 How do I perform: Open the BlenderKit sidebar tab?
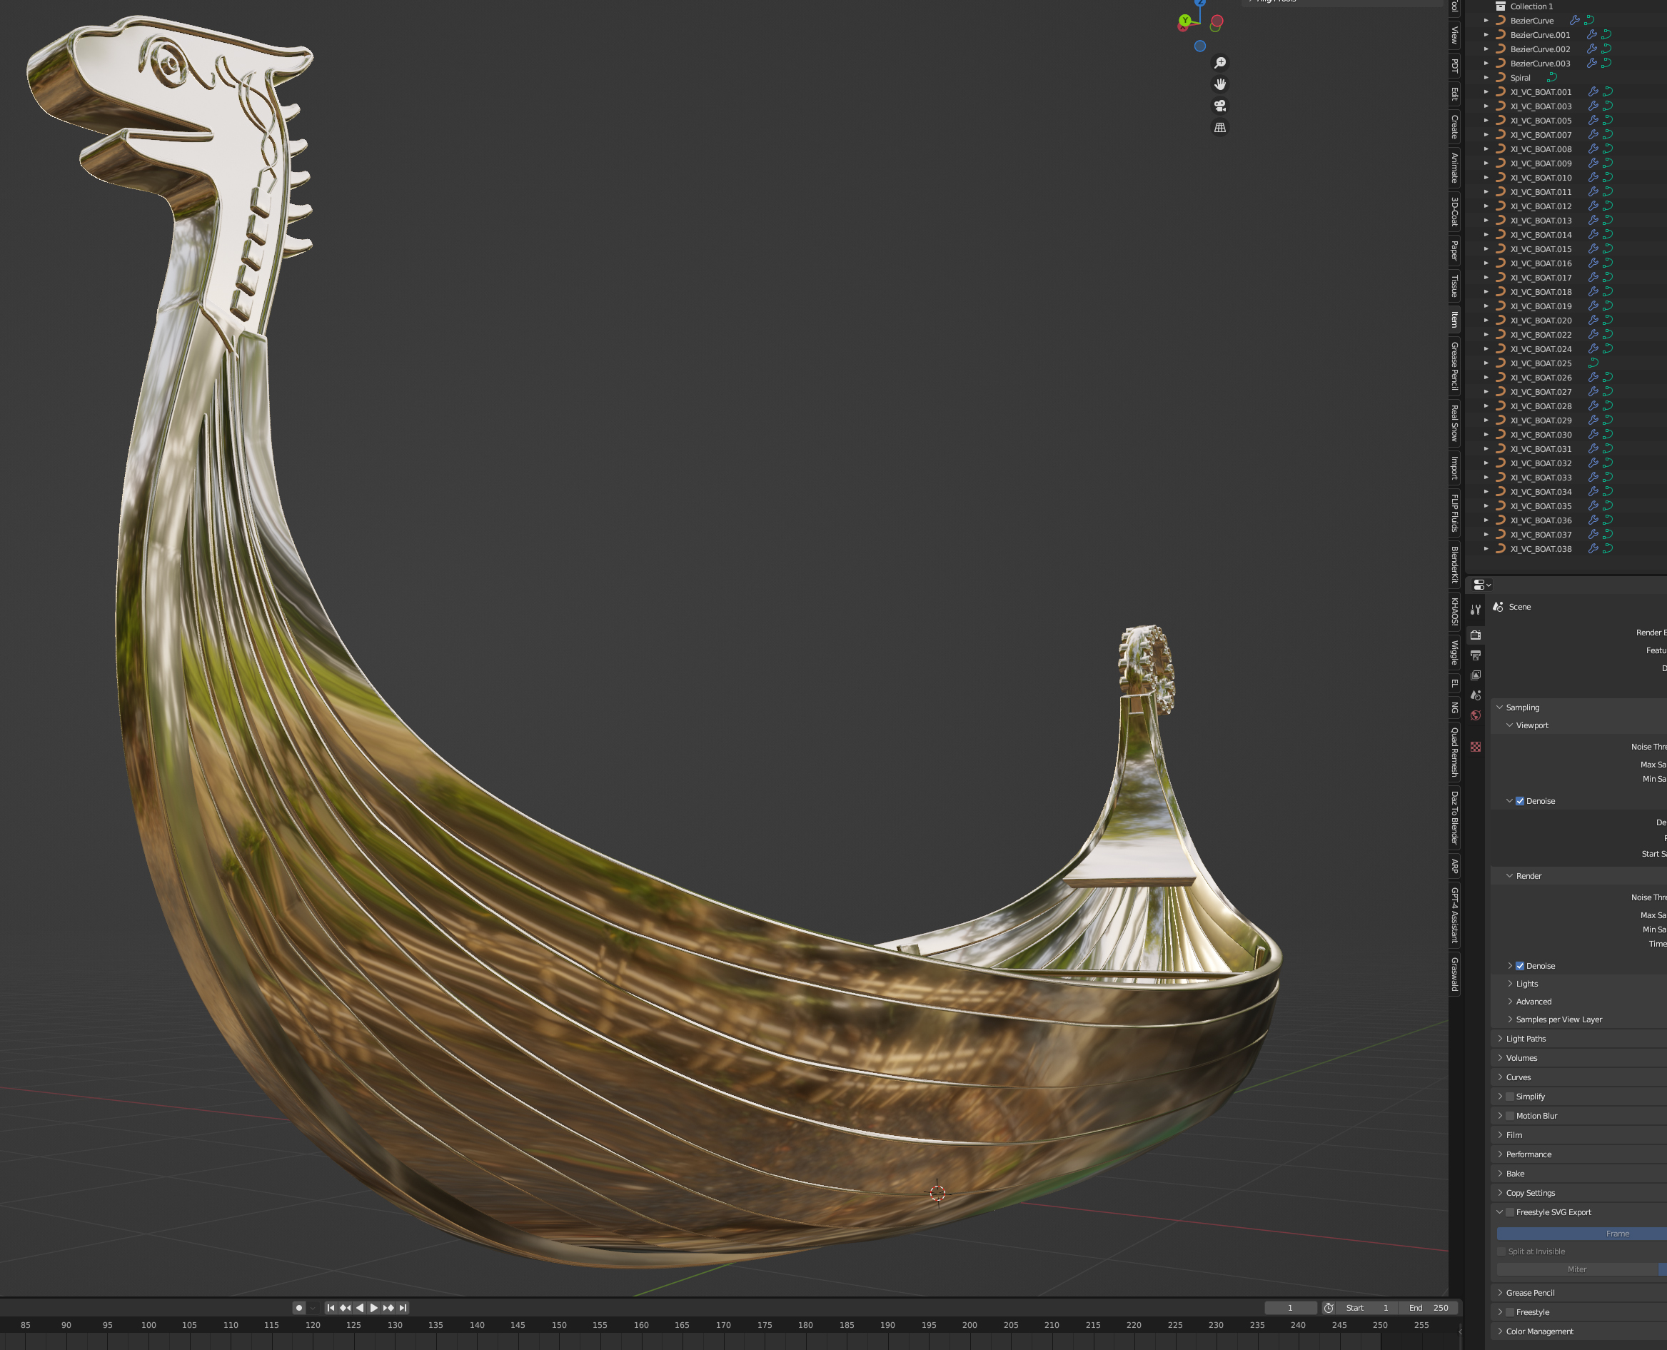[1454, 565]
